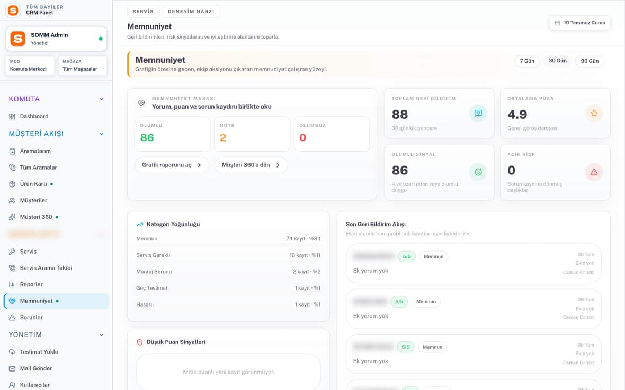Viewport: 625px width, 390px height.
Task: Click the trend icon beside Kategori Yoğunluğu
Action: (139, 225)
